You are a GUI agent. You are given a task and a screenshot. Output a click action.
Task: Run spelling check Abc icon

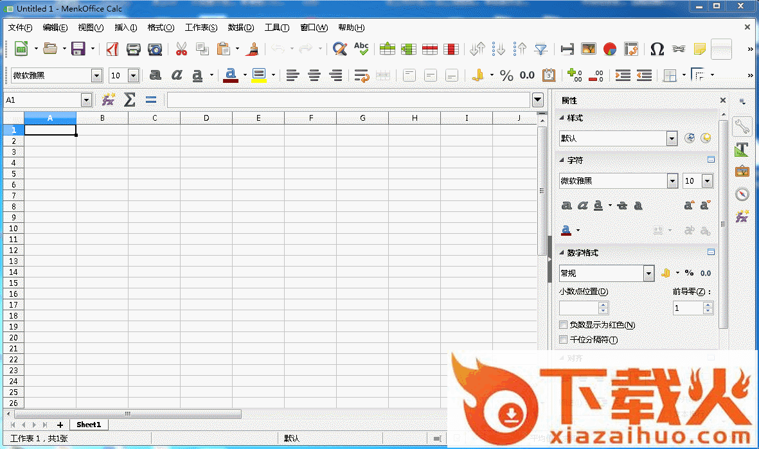361,48
